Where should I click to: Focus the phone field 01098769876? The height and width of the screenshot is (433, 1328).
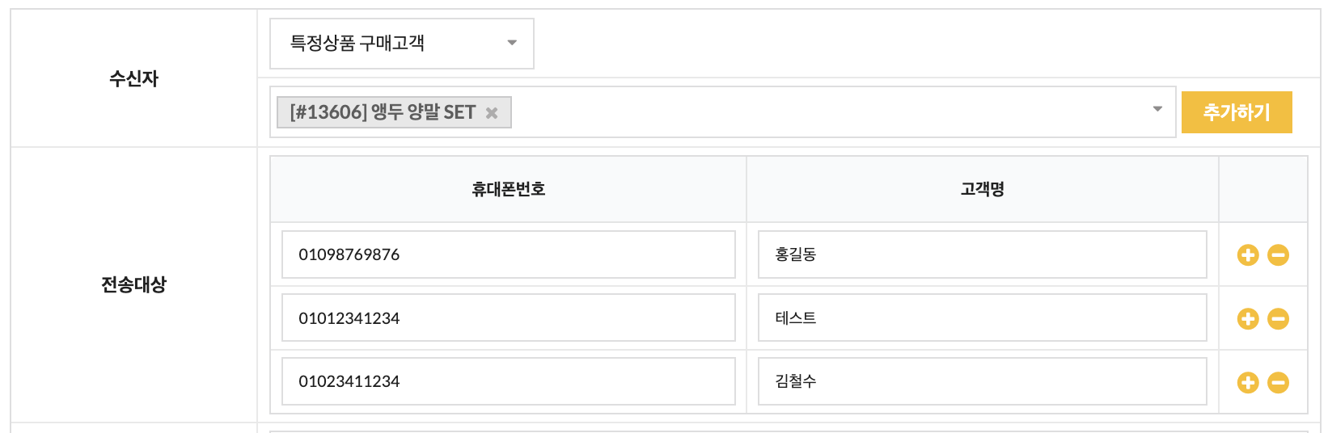click(x=508, y=254)
